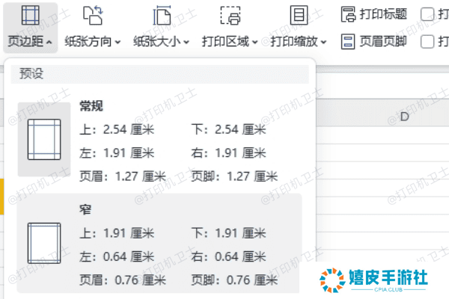Image resolution: width=449 pixels, height=299 pixels.
Task: Toggle the checkbox next to 打印标题
Action: tap(427, 14)
